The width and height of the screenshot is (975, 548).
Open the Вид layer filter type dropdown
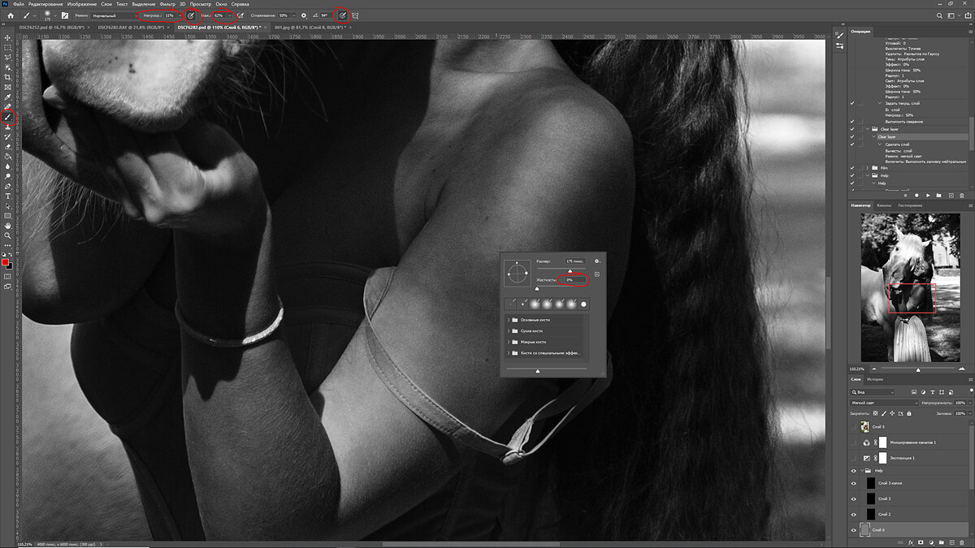pos(873,391)
